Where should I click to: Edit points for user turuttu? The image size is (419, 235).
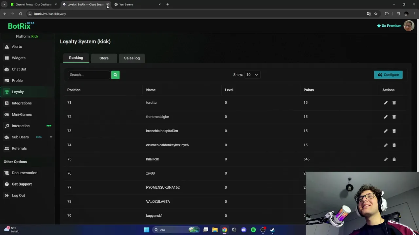pyautogui.click(x=386, y=103)
